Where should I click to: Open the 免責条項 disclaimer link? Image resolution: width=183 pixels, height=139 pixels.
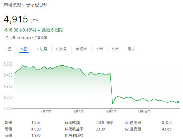(x=41, y=38)
